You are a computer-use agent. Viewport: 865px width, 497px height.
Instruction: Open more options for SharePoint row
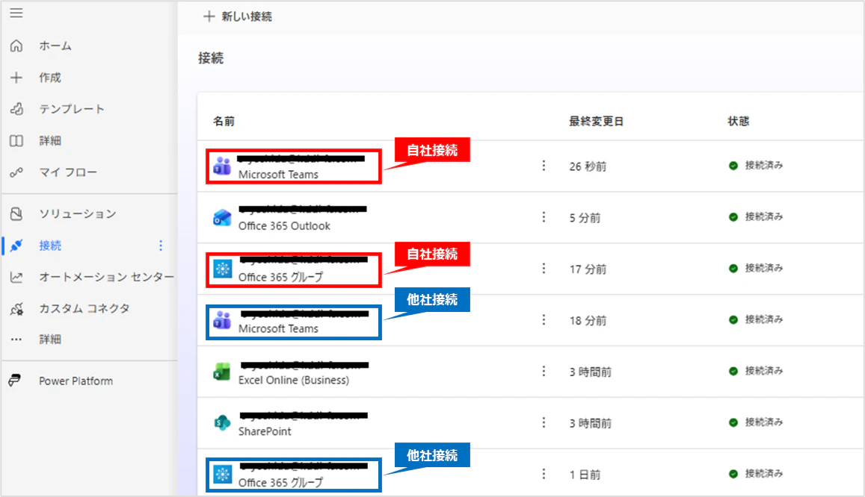(544, 422)
